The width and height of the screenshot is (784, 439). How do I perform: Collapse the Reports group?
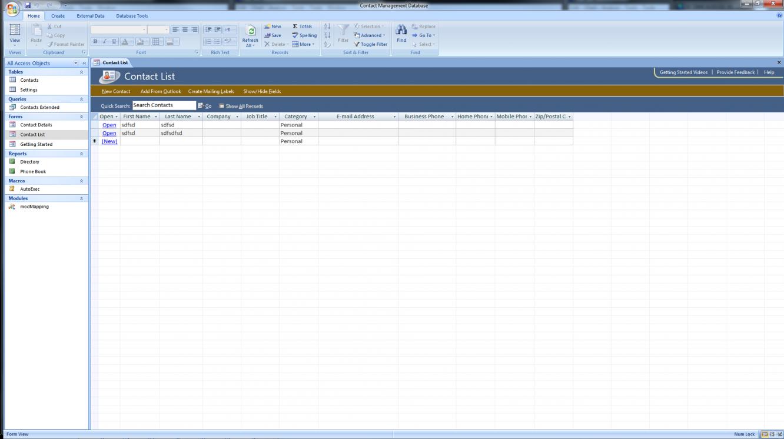[x=81, y=154]
